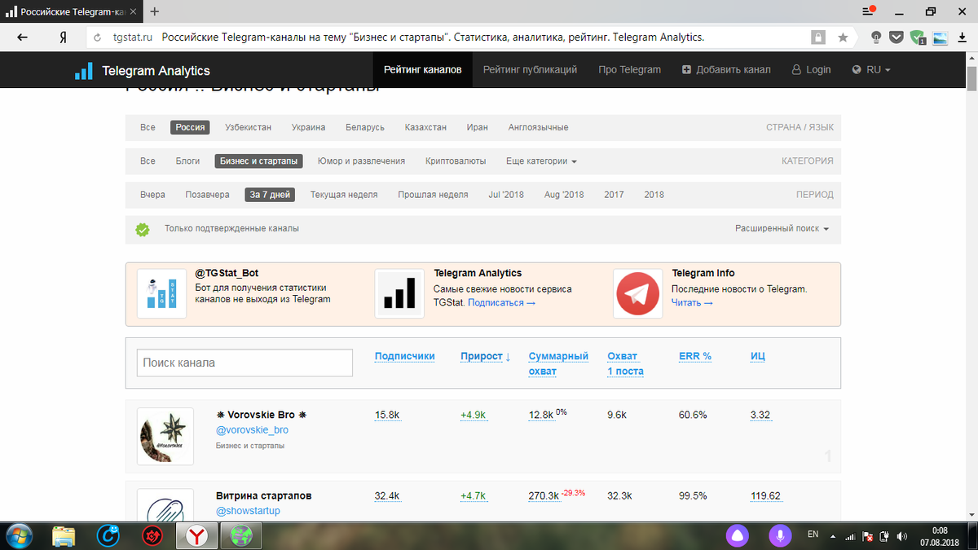
Task: Choose period 'Текущая неделя'
Action: coord(344,195)
